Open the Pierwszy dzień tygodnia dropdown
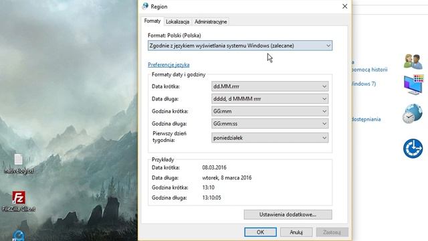Screen dimensions: 428x241 pyautogui.click(x=270, y=138)
